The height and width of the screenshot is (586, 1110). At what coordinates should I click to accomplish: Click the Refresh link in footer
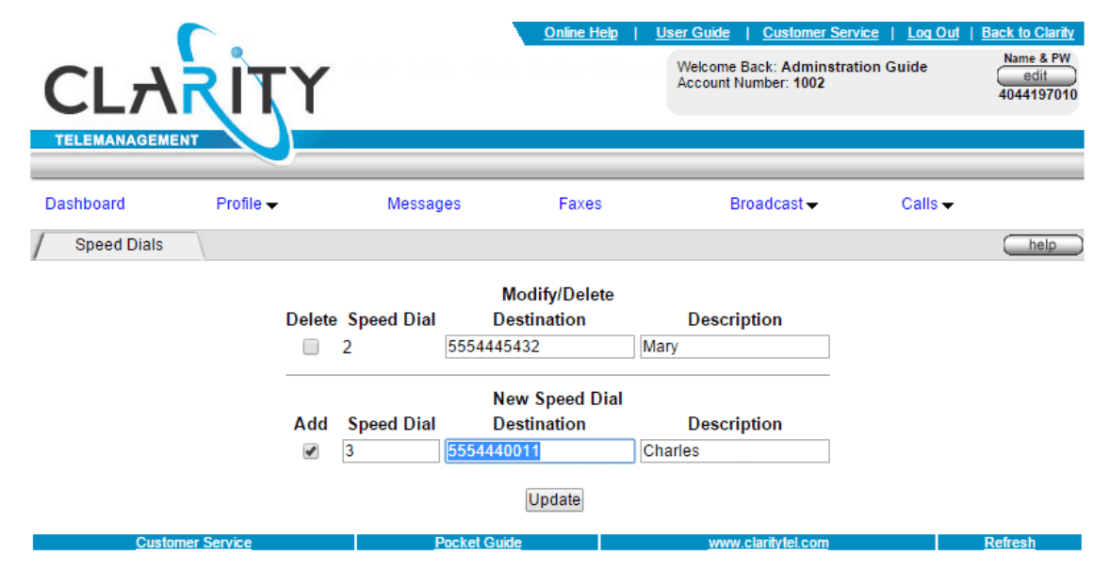[x=1009, y=543]
